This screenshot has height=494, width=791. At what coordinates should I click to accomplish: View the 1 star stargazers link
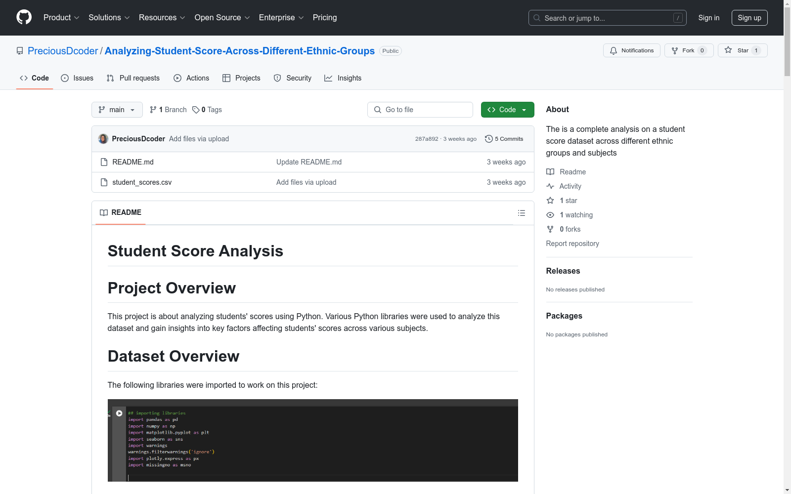562,201
